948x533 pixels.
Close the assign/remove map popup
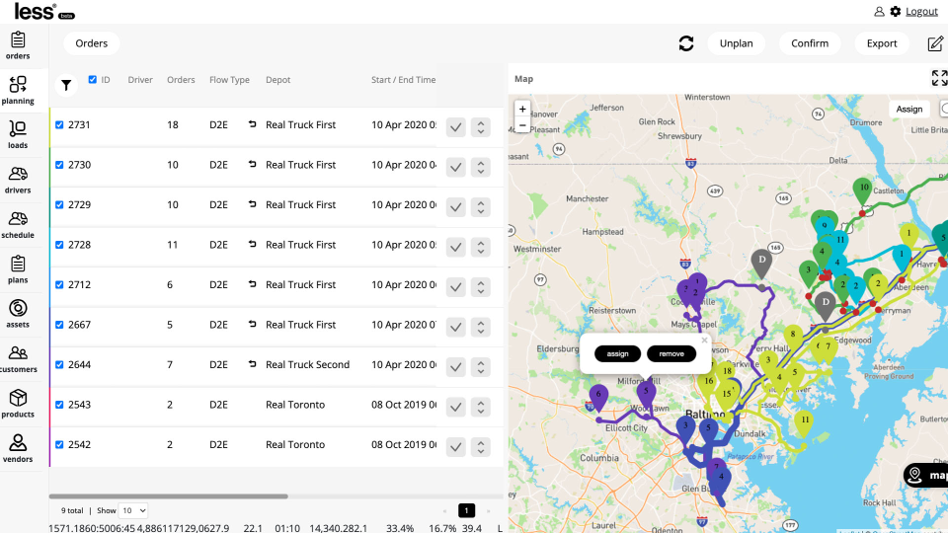click(x=704, y=341)
